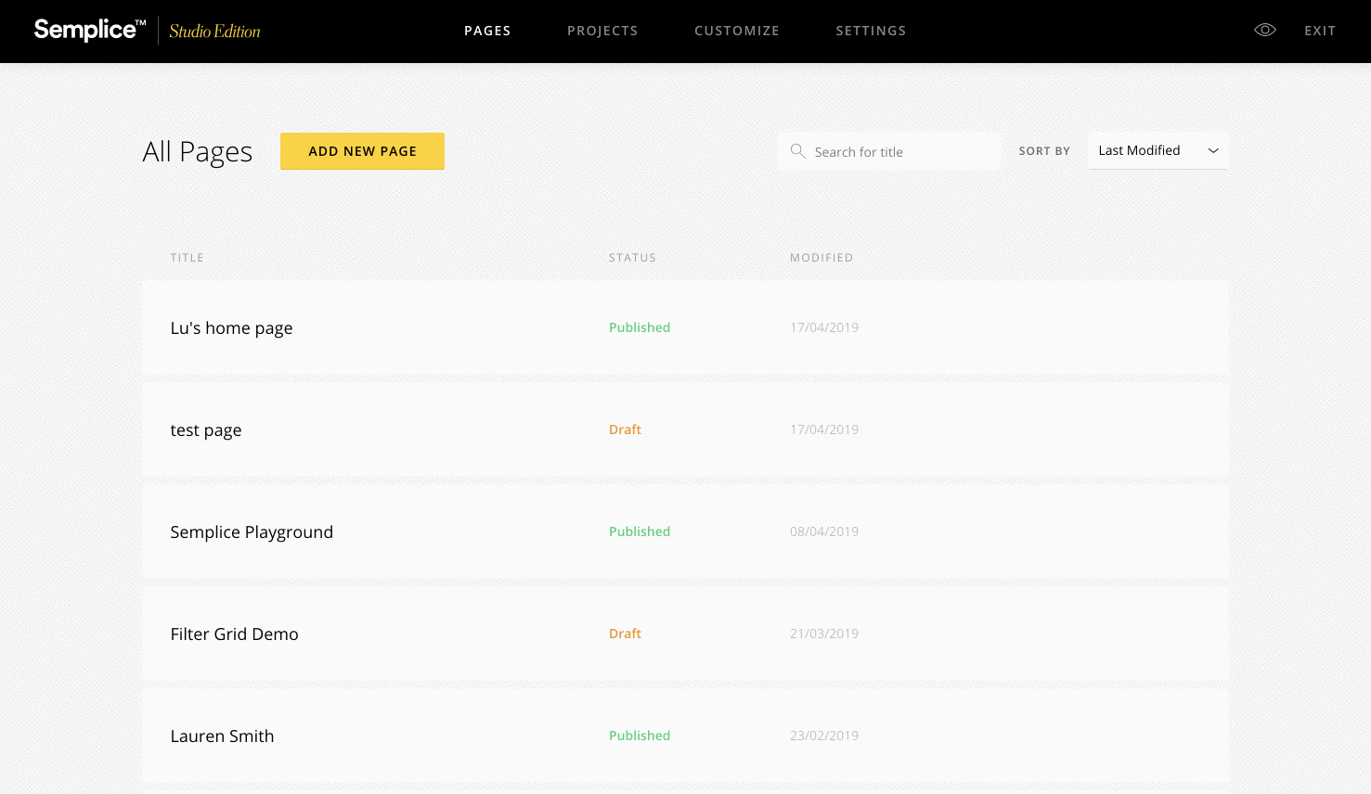
Task: Go to the Customize menu
Action: point(737,31)
